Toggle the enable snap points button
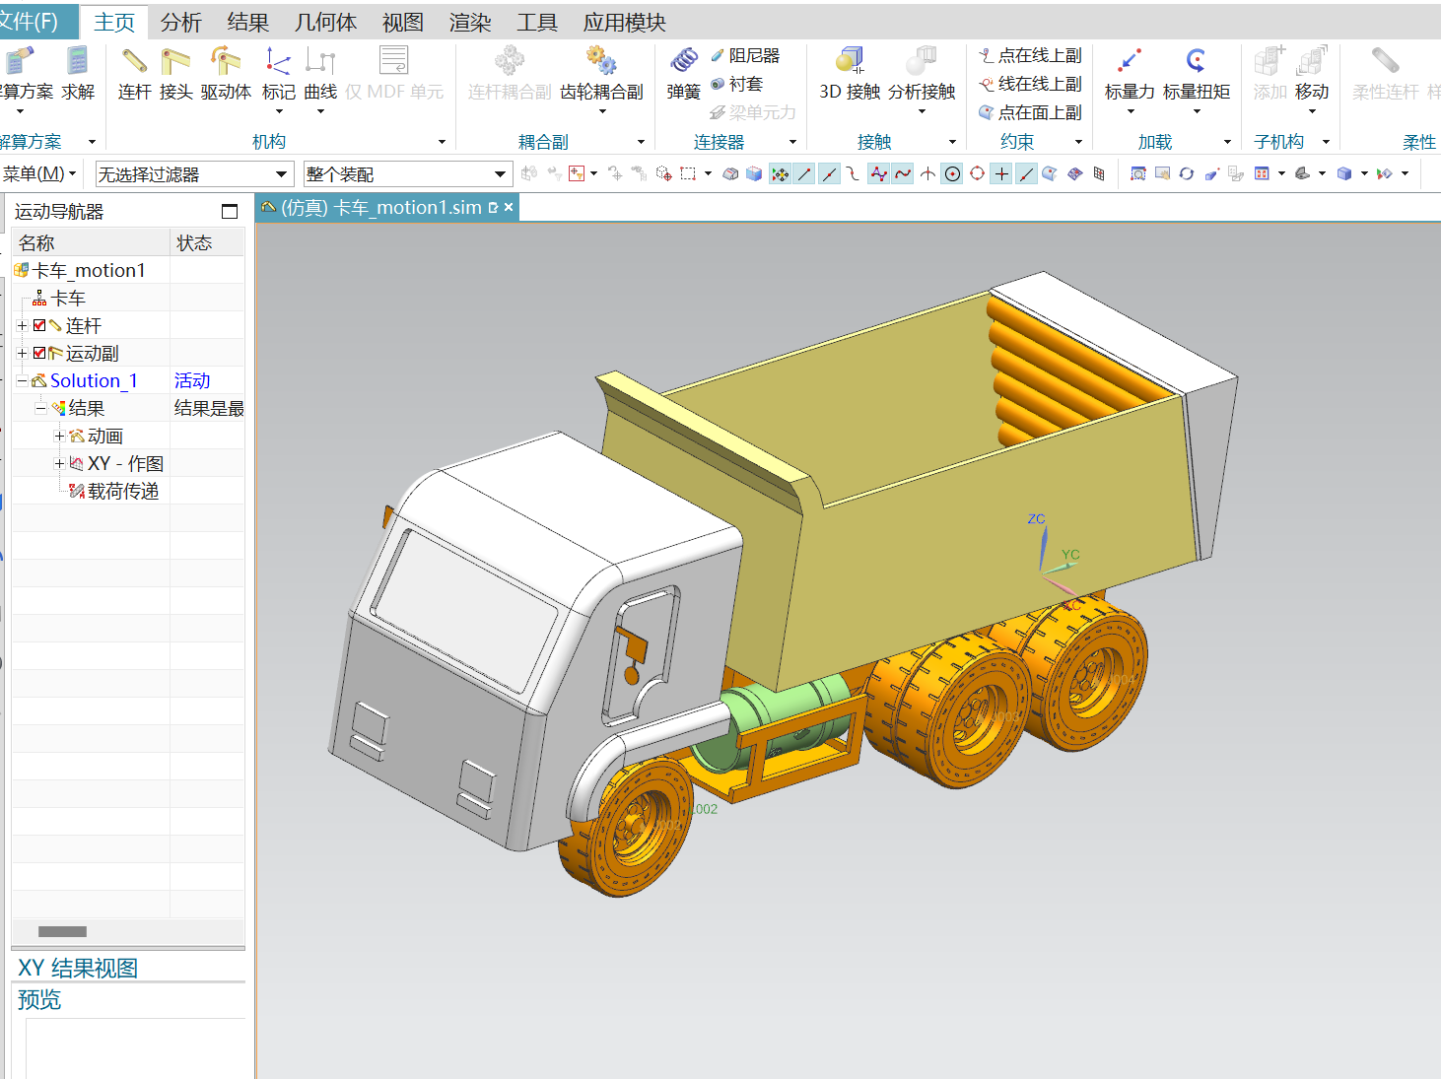Image resolution: width=1441 pixels, height=1079 pixels. click(781, 174)
